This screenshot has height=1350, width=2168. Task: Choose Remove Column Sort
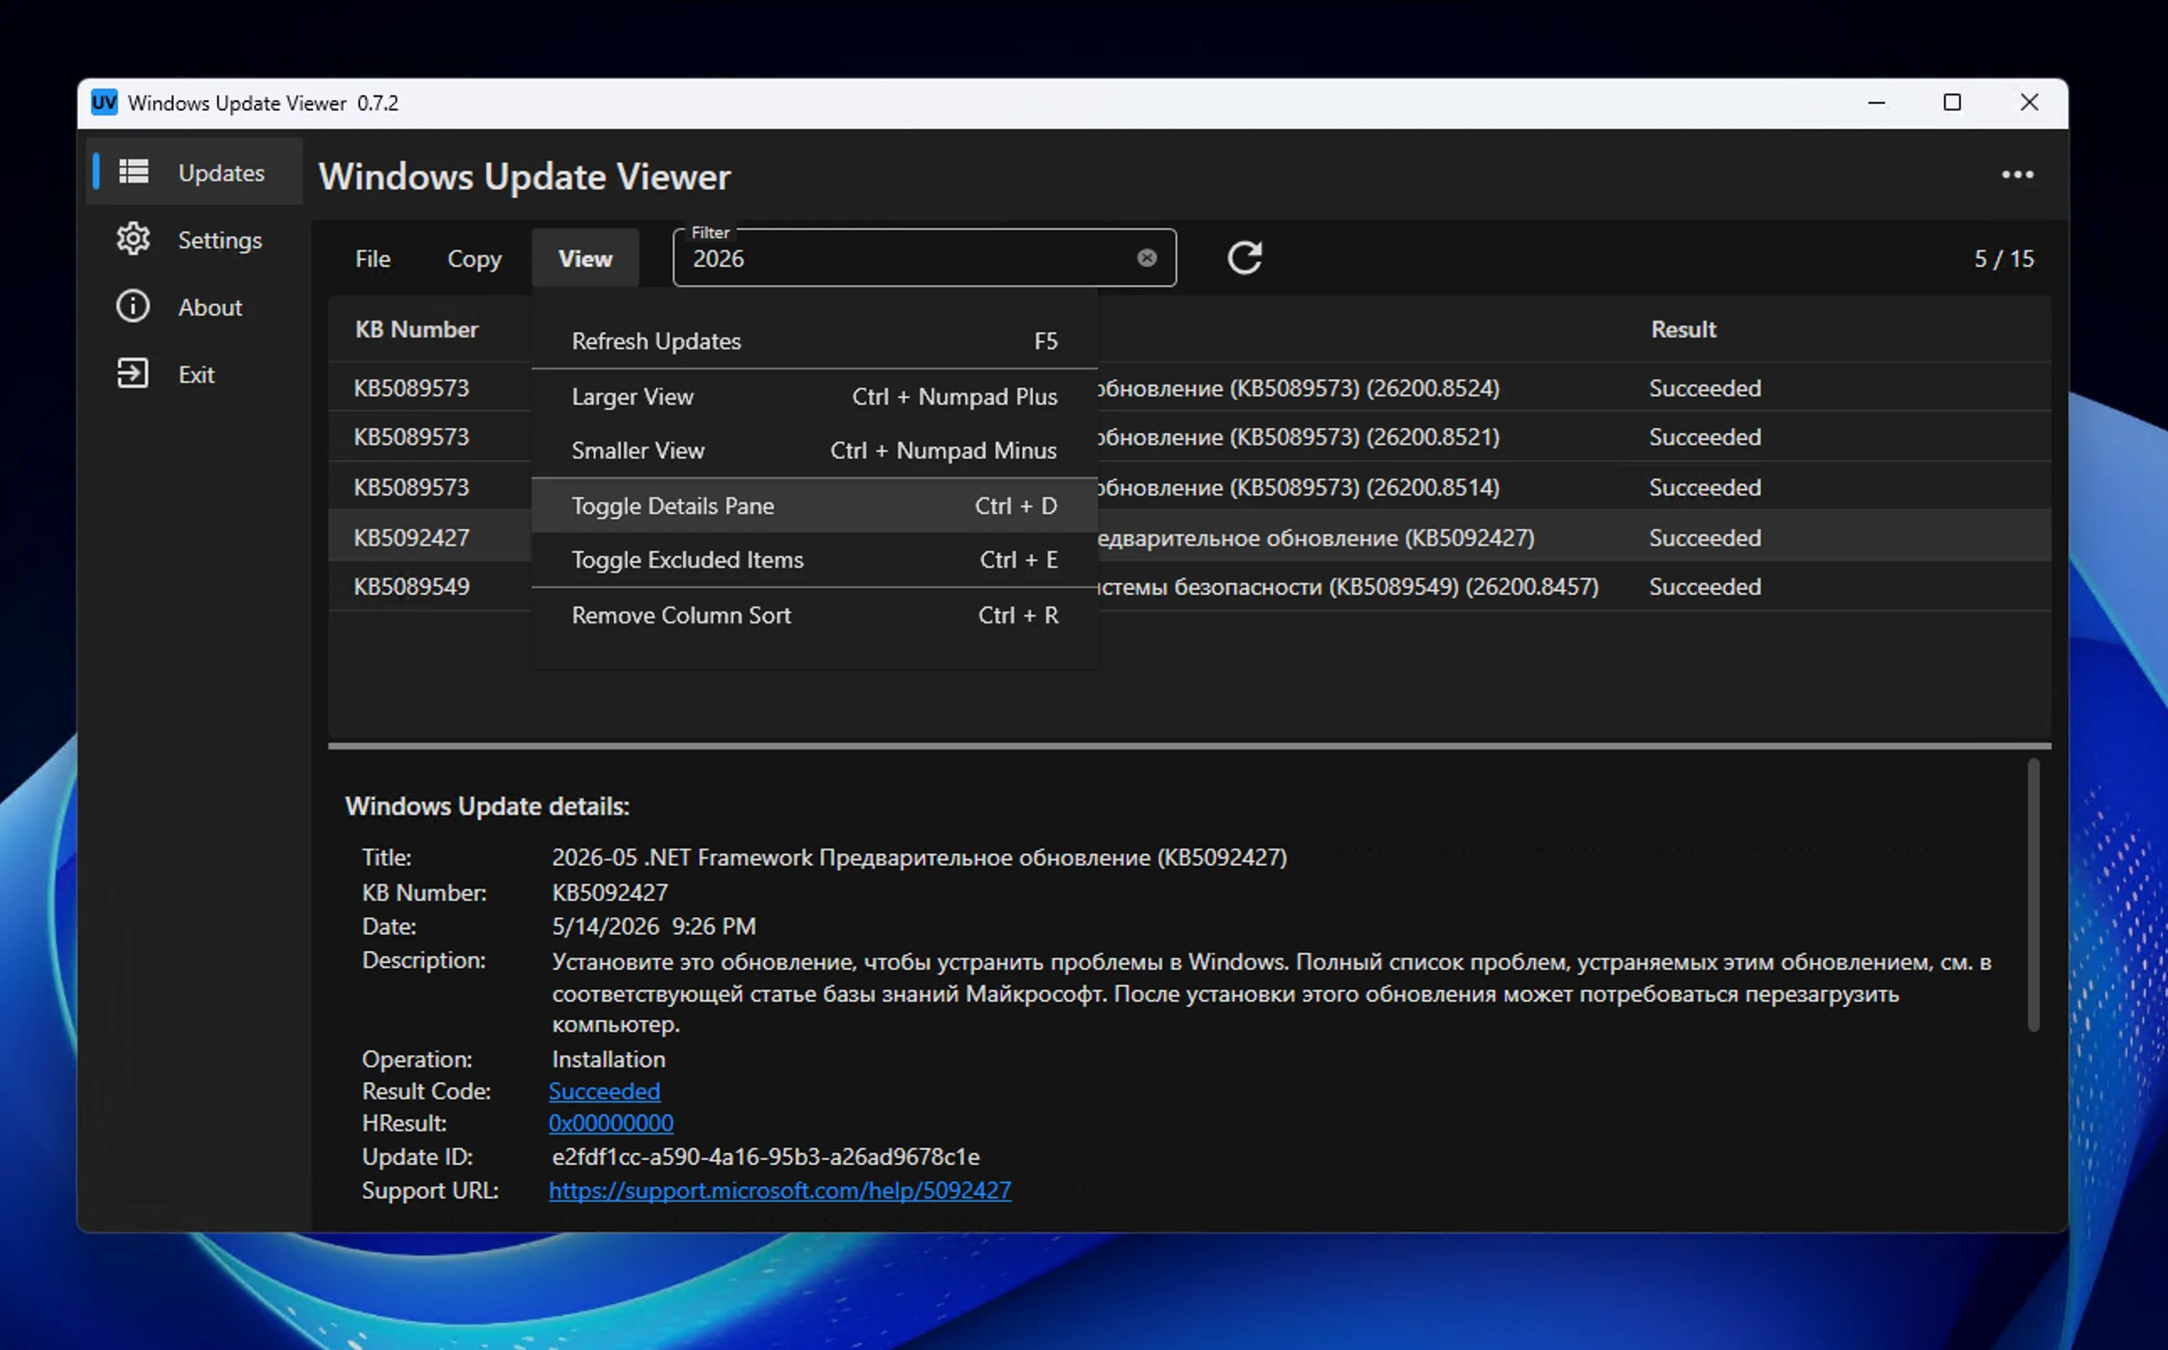pos(814,615)
